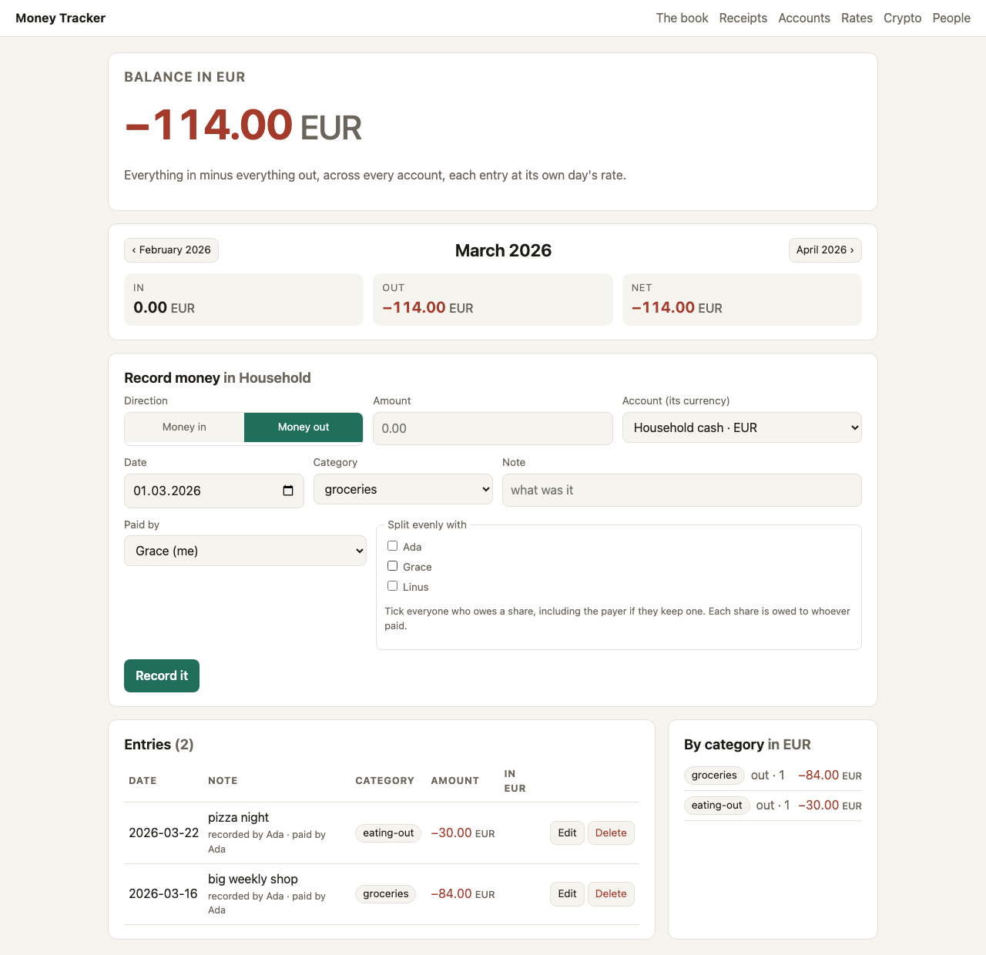The image size is (986, 955).
Task: Open the Category dropdown showing groceries
Action: tap(403, 489)
